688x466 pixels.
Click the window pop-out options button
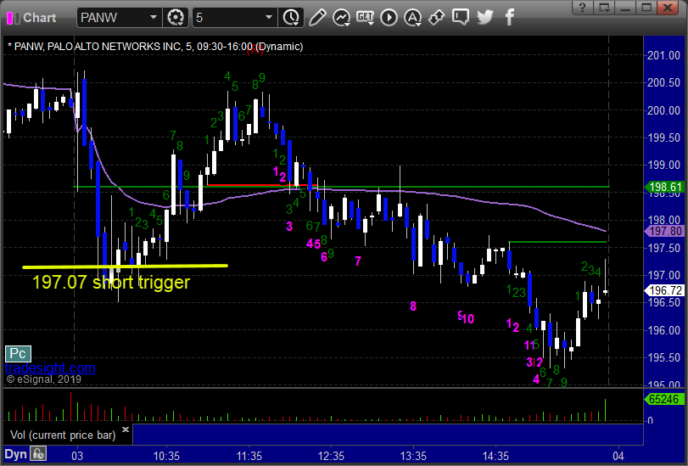(604, 8)
